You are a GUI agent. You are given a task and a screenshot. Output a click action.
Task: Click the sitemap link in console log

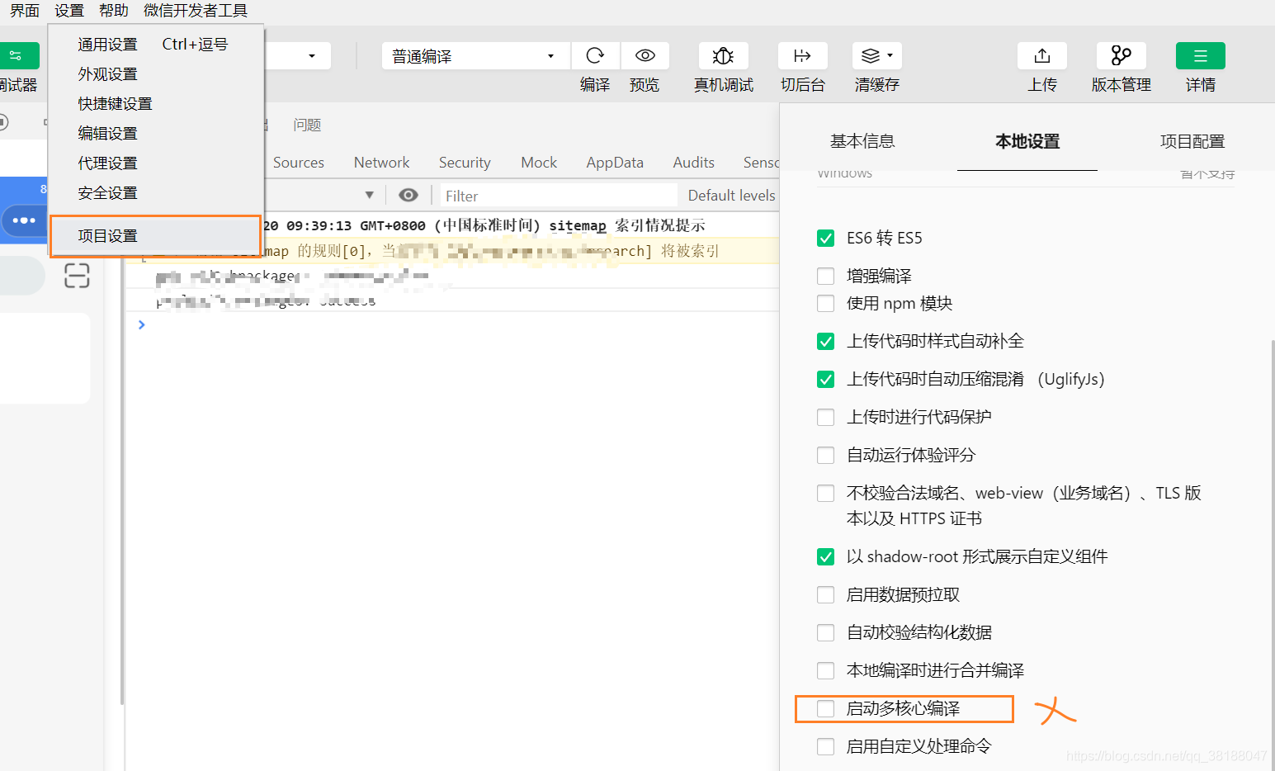click(x=578, y=225)
